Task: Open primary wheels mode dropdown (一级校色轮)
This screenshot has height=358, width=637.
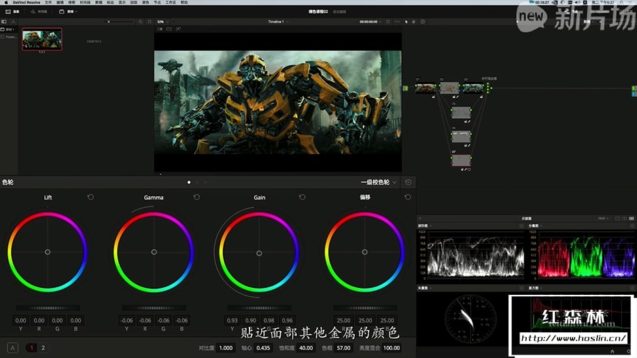Action: pyautogui.click(x=378, y=182)
